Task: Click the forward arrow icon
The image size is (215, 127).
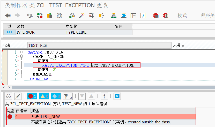Action: pos(17,16)
